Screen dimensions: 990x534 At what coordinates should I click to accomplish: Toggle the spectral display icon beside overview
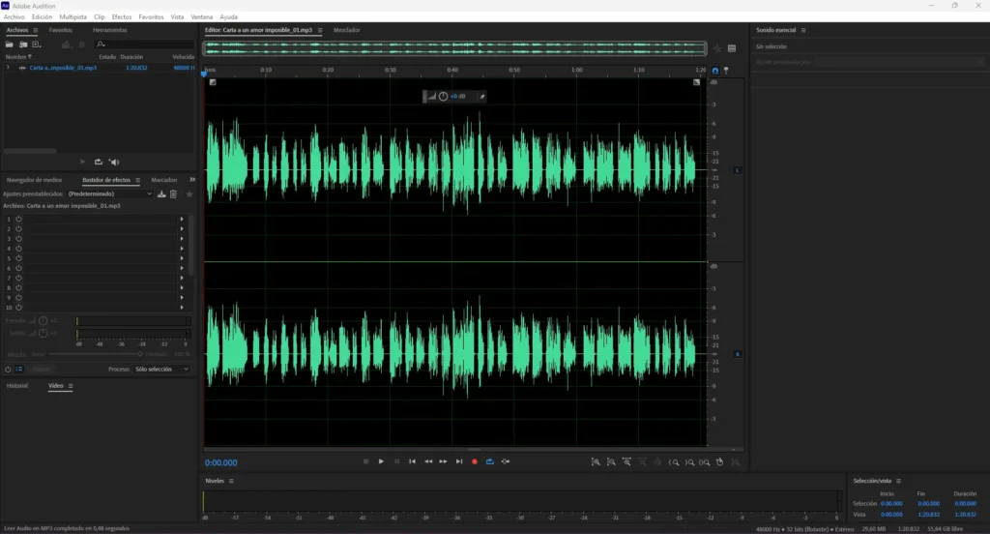[x=732, y=48]
